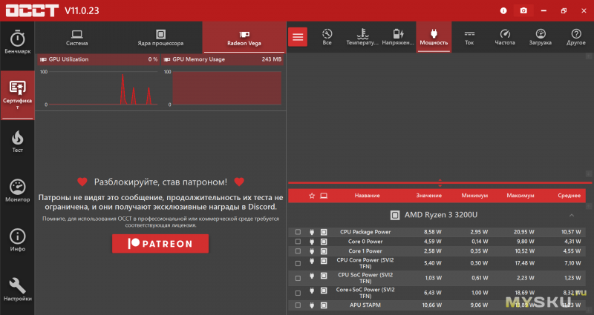Check CPU Core Power (SVI2 TFN) checkbox

click(298, 263)
